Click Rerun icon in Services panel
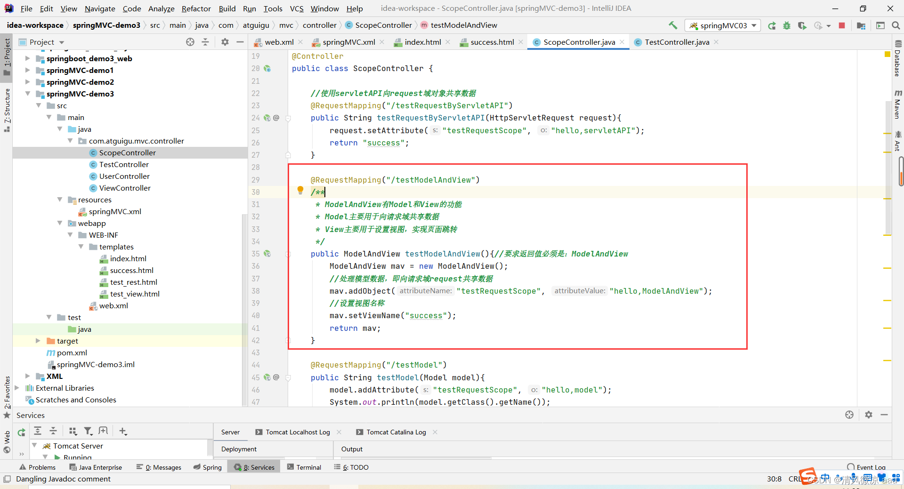The width and height of the screenshot is (904, 489). [x=21, y=432]
